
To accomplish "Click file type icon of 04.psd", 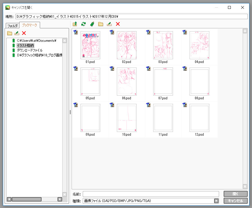I will click(x=185, y=32).
